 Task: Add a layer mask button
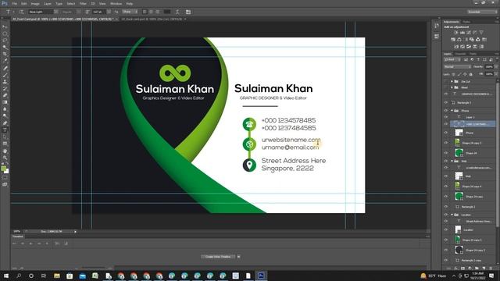462,269
